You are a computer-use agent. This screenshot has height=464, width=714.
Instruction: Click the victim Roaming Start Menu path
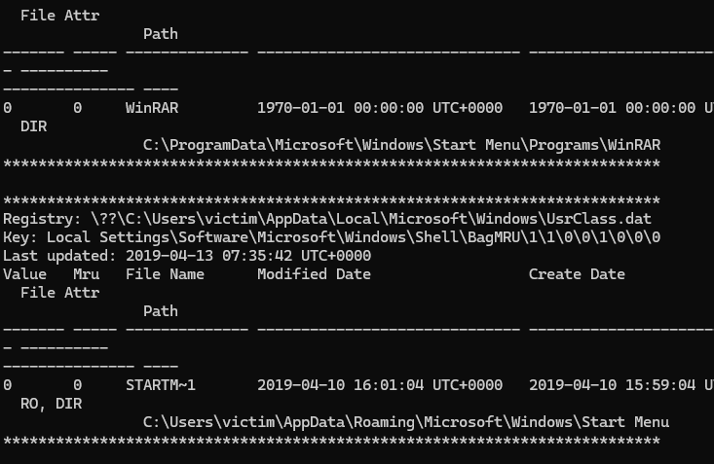pos(405,422)
